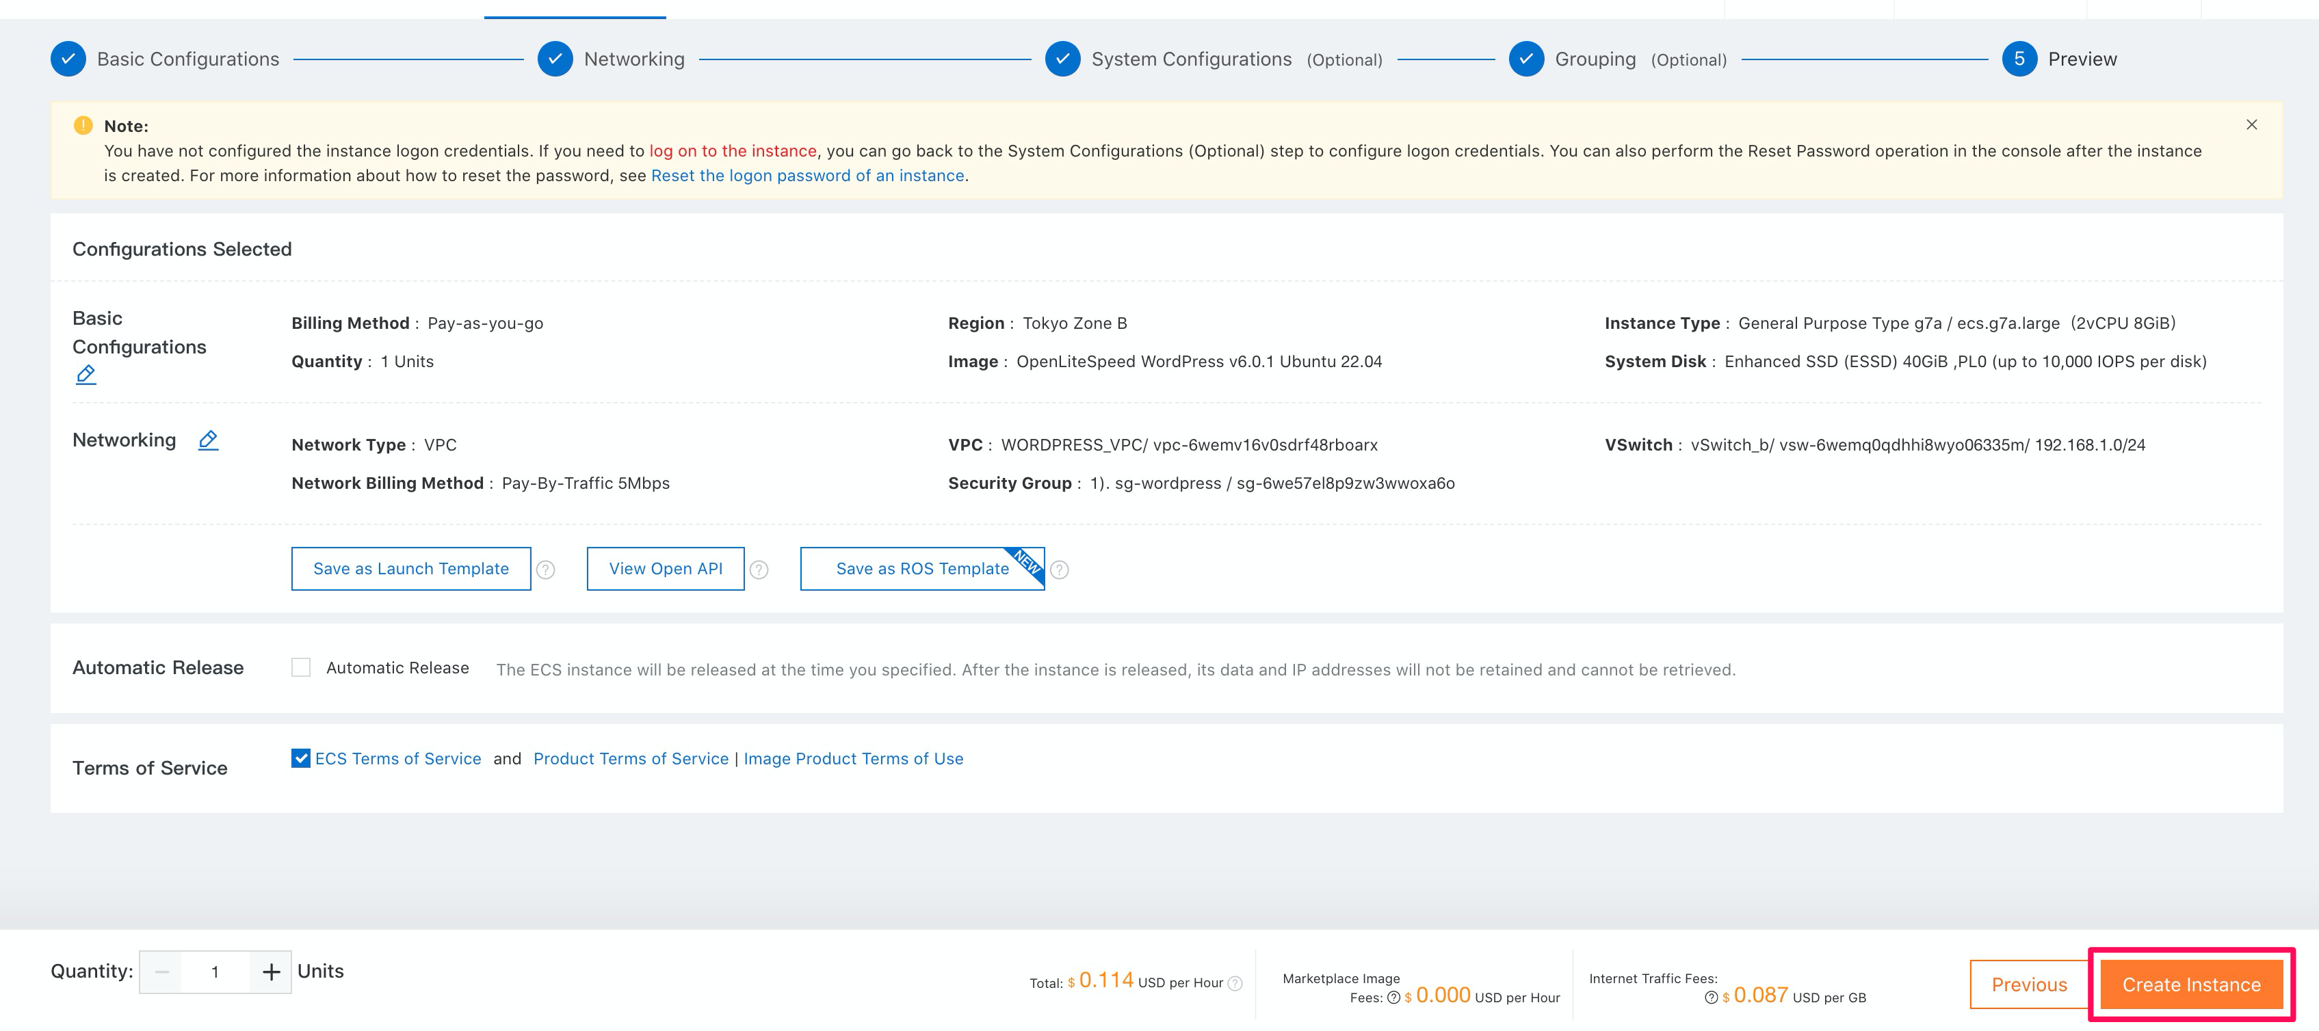Click Save as Launch Template button
2319x1031 pixels.
[x=410, y=569]
